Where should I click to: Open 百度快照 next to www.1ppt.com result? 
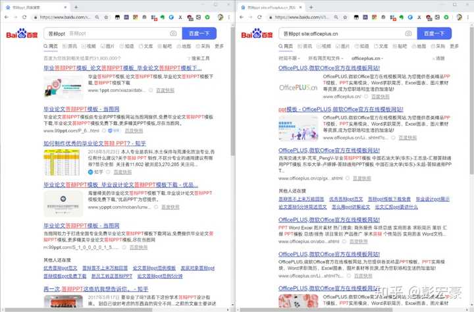pyautogui.click(x=165, y=90)
